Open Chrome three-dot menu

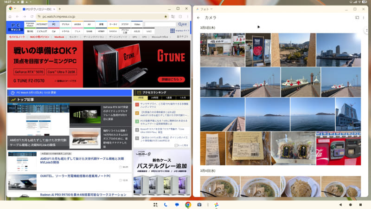click(188, 17)
